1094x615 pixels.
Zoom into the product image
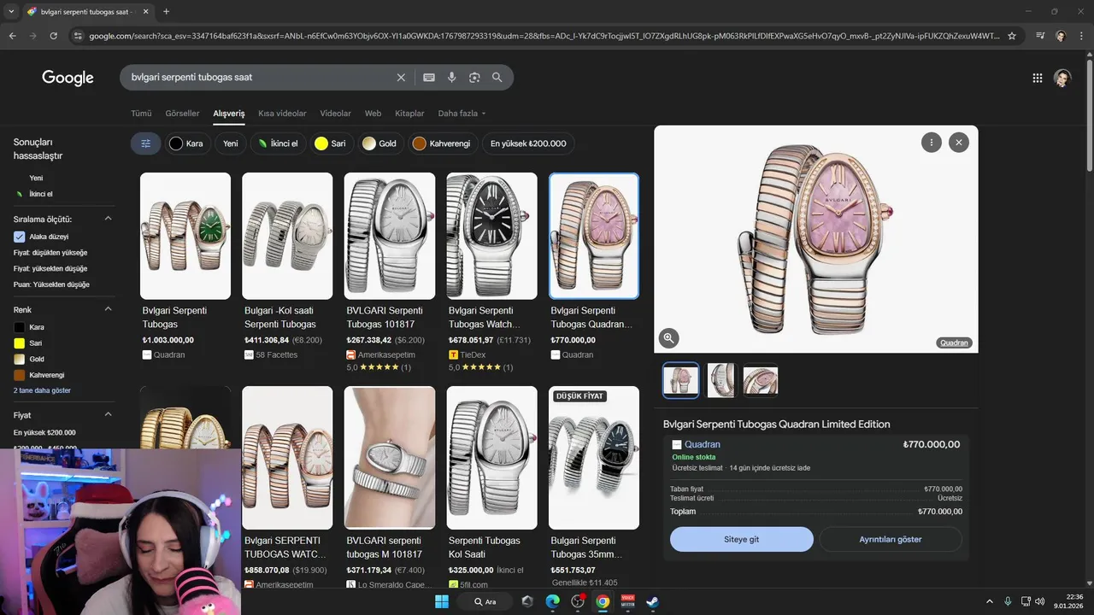[668, 338]
